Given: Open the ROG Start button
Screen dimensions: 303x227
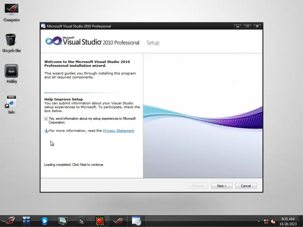Looking at the screenshot, I should (x=9, y=221).
